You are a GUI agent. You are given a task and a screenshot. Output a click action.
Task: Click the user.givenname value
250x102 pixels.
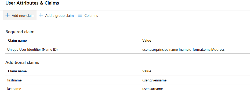click(154, 80)
